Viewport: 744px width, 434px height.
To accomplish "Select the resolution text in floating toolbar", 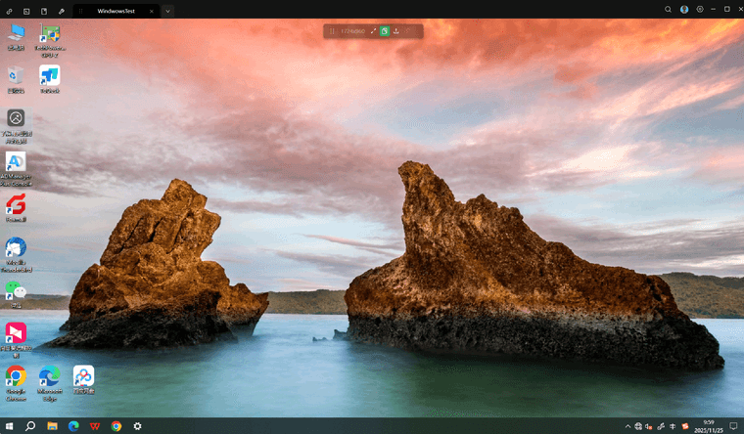I will coord(352,31).
